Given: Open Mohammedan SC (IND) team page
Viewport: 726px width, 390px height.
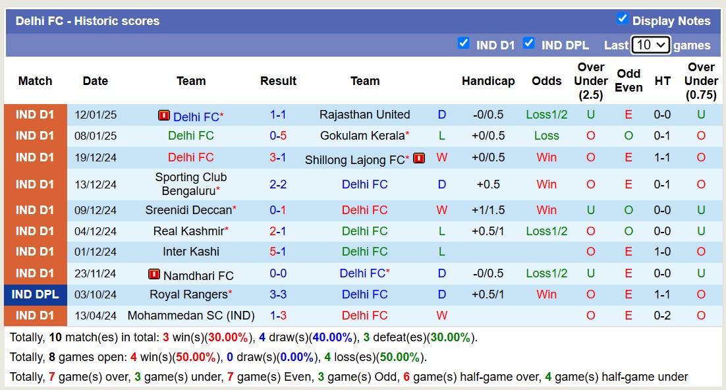Looking at the screenshot, I should click(191, 316).
